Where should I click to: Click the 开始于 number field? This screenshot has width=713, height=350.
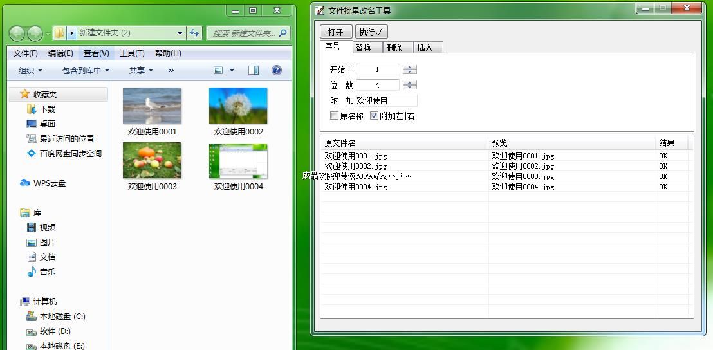click(378, 69)
